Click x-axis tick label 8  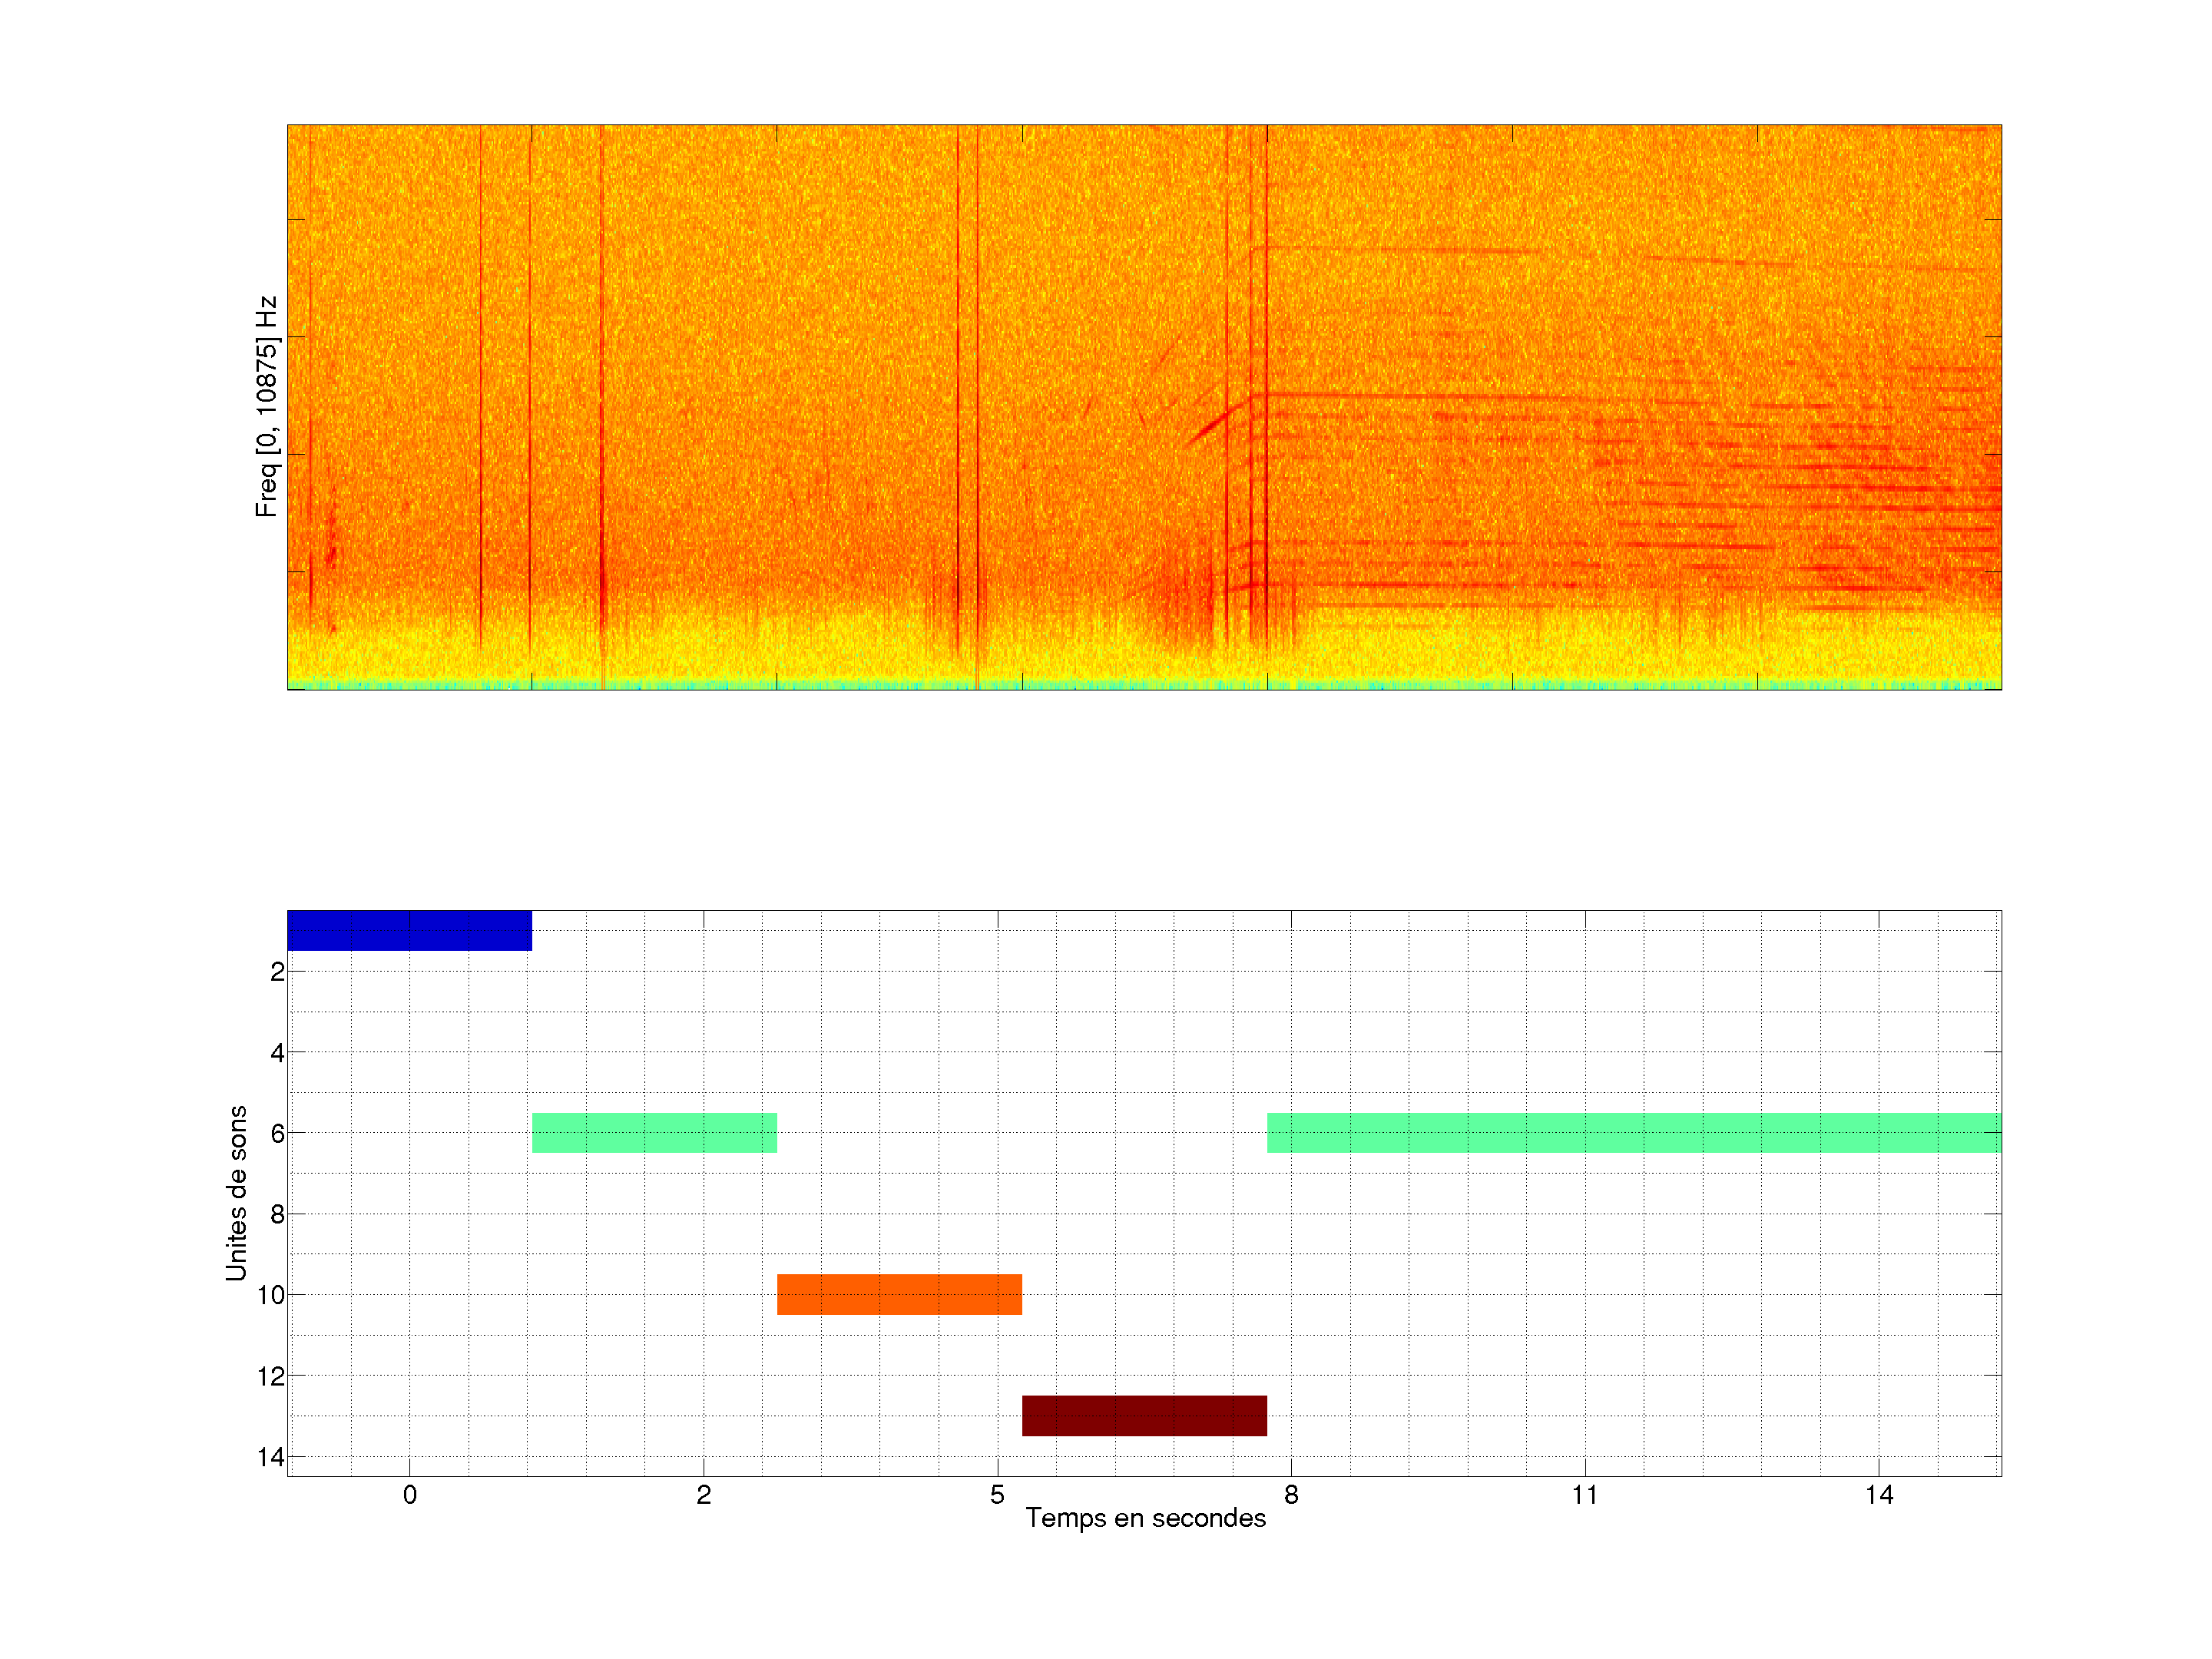tap(1291, 1495)
